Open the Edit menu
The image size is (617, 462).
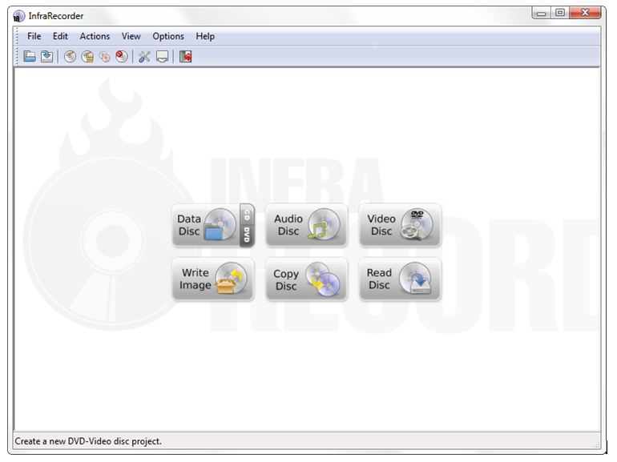pyautogui.click(x=60, y=36)
